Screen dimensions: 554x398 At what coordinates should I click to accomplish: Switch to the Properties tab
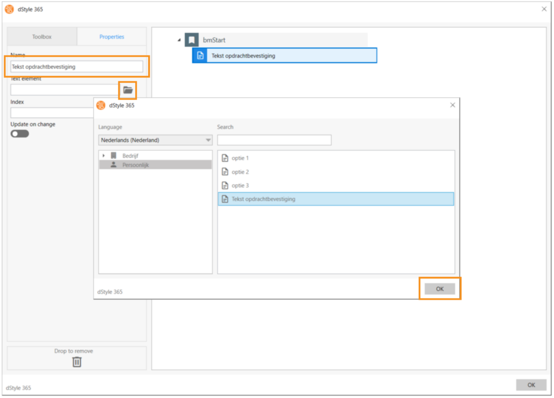111,37
